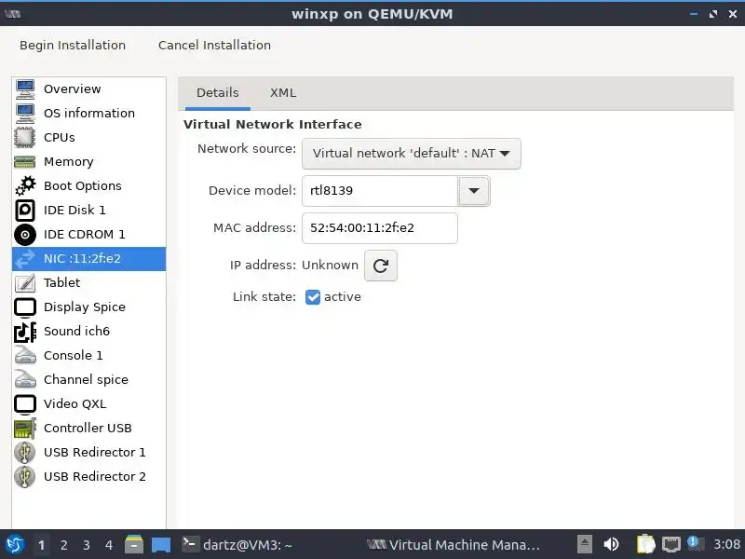The height and width of the screenshot is (559, 745).
Task: Open the dartz@VM3 terminal taskbar entry
Action: click(237, 545)
